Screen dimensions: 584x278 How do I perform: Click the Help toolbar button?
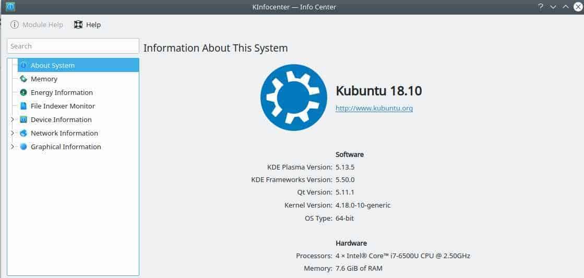pyautogui.click(x=87, y=25)
